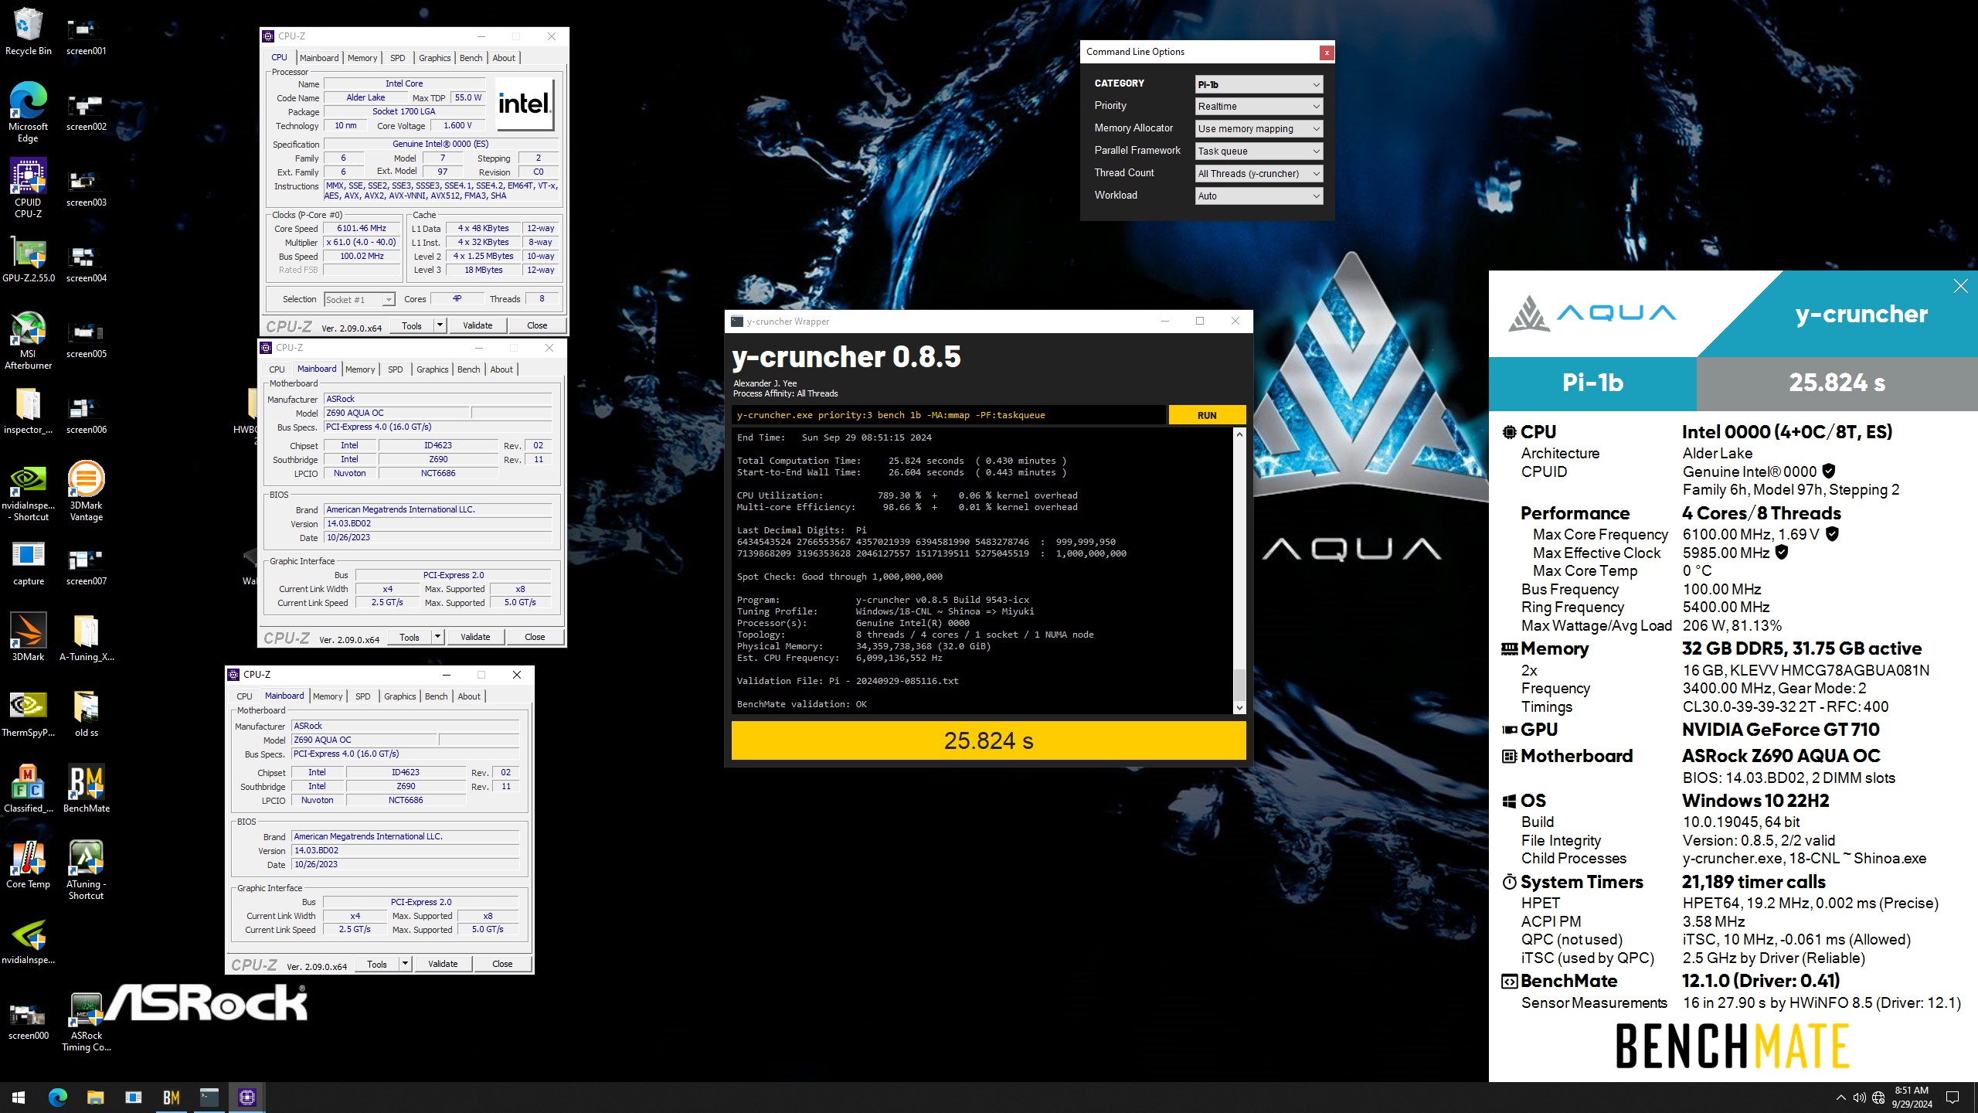Viewport: 1978px width, 1113px height.
Task: Open the Priority Realtime dropdown
Action: coord(1259,106)
